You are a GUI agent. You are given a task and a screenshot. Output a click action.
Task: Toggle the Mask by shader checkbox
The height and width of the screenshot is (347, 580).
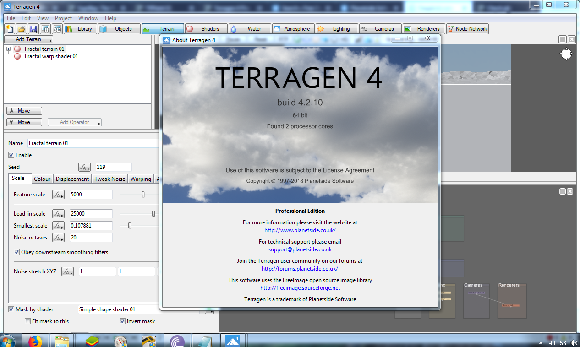pyautogui.click(x=11, y=309)
